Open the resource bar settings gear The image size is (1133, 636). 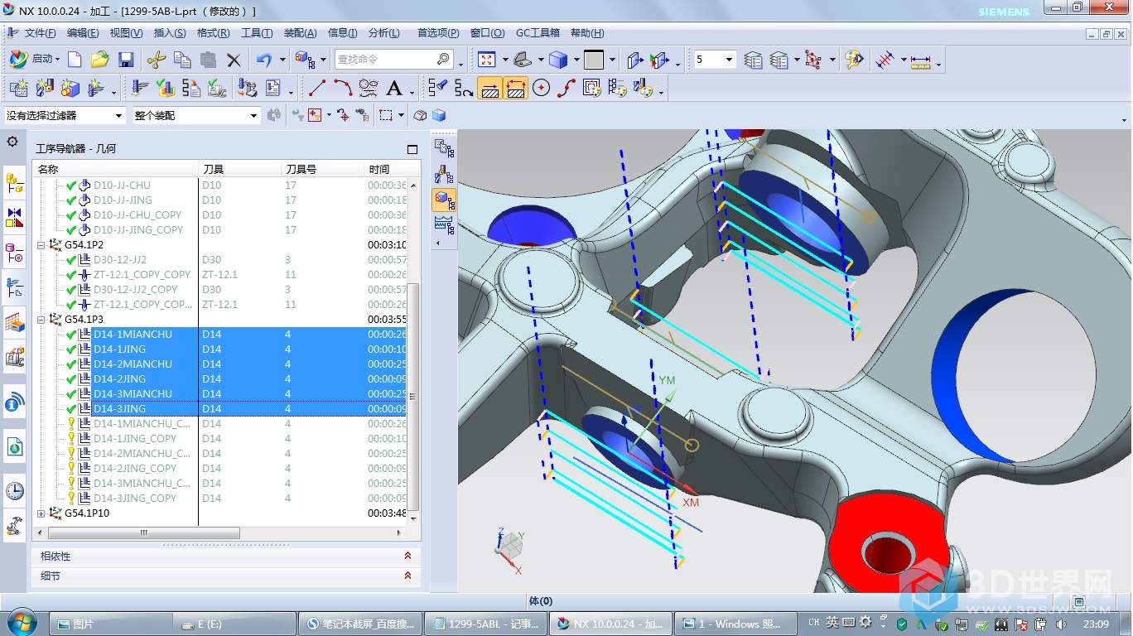(x=12, y=142)
